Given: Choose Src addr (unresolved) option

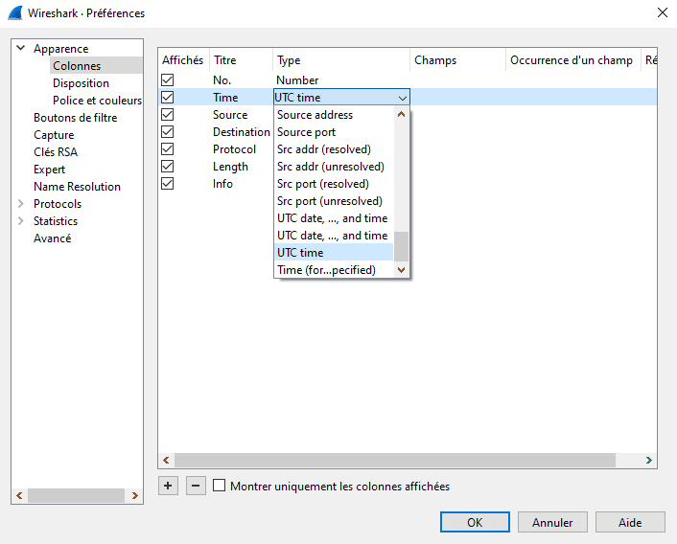Looking at the screenshot, I should point(334,167).
